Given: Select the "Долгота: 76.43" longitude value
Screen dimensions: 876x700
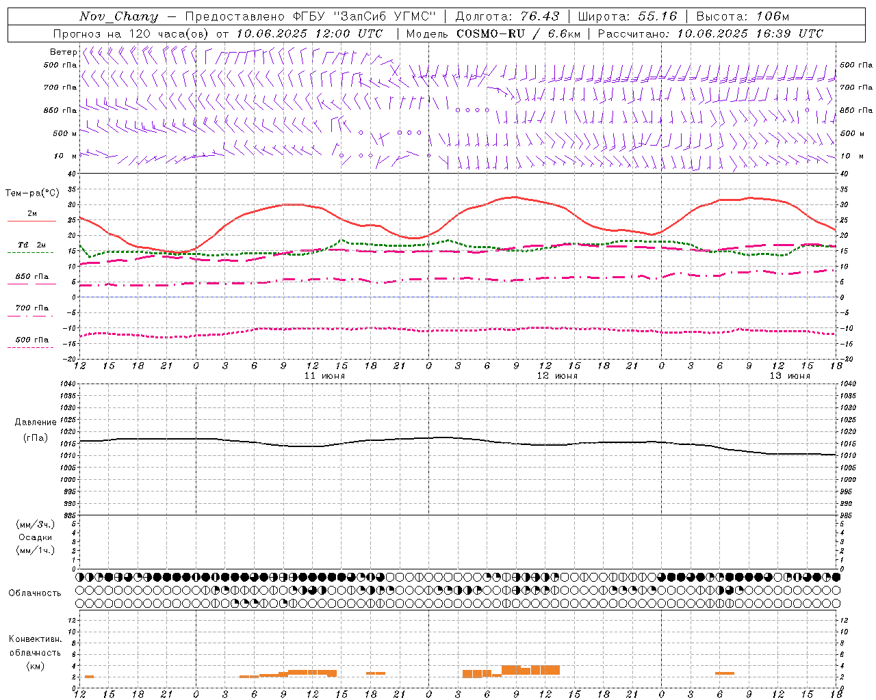Looking at the screenshot, I should 507,16.
